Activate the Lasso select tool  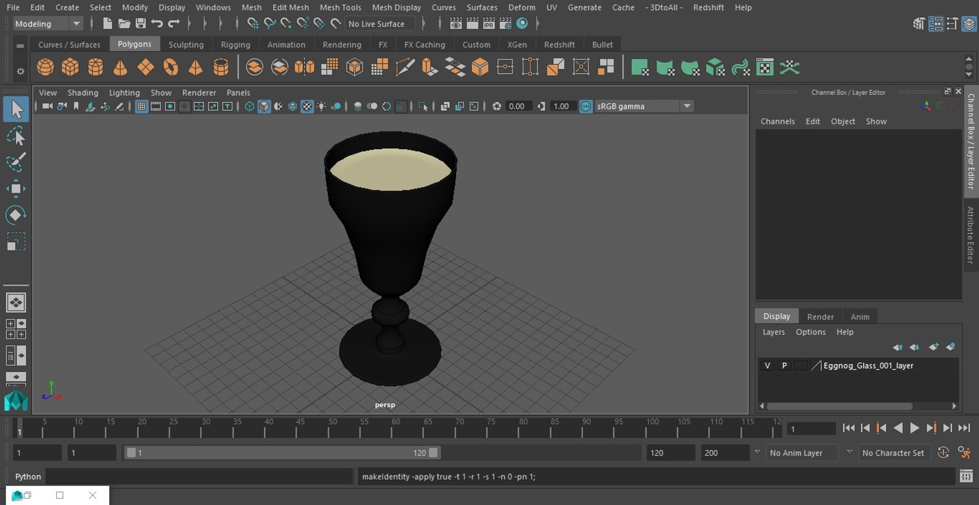pos(16,136)
